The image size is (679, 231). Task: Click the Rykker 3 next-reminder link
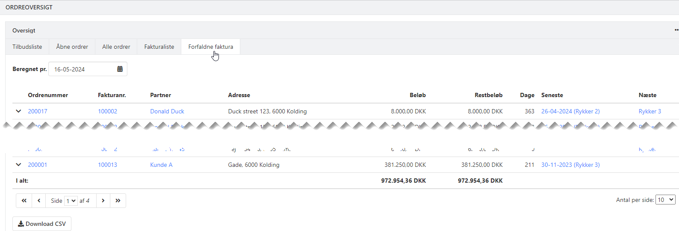tap(649, 111)
